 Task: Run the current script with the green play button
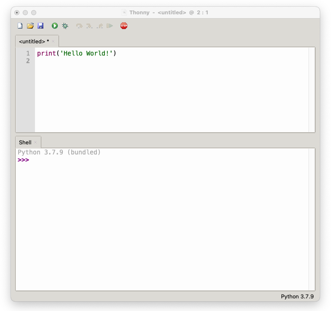[x=55, y=26]
